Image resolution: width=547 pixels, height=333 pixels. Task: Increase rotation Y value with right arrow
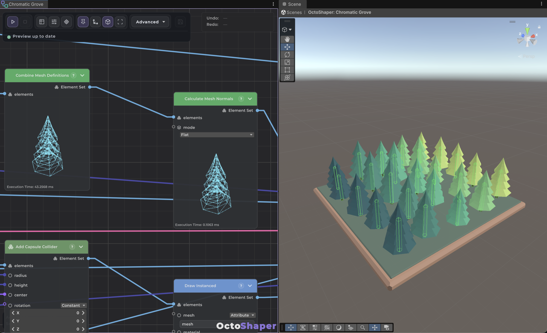(83, 321)
